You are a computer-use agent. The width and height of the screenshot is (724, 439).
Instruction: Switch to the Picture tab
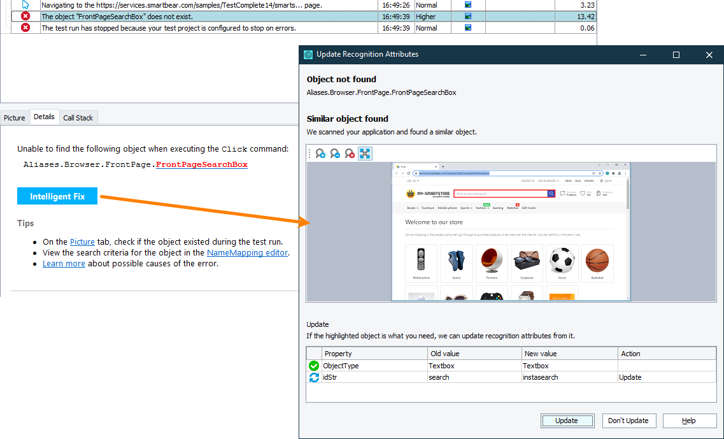click(14, 117)
